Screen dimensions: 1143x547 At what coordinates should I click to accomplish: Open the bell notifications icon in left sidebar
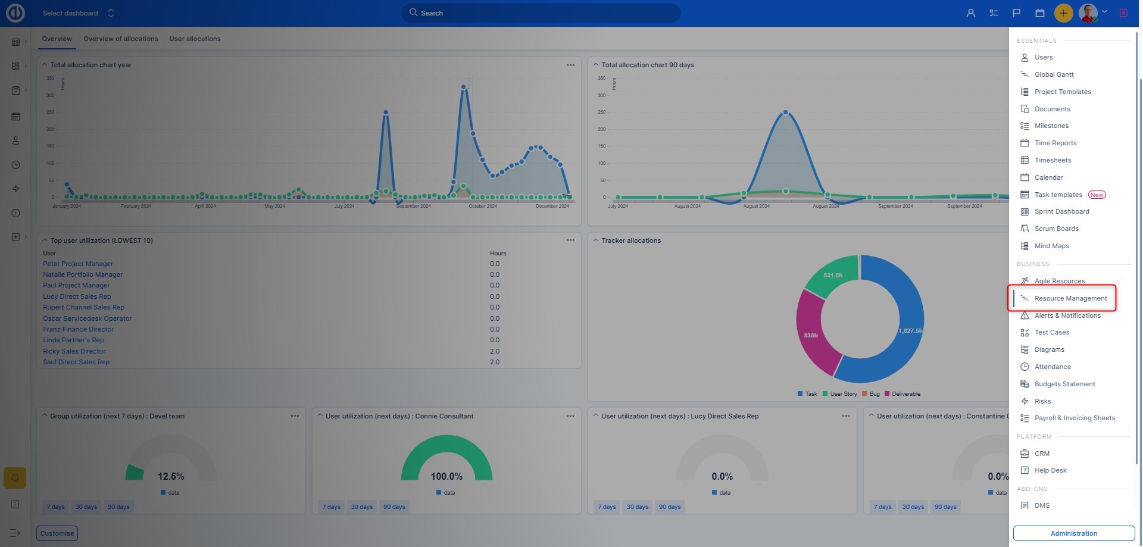click(x=15, y=478)
